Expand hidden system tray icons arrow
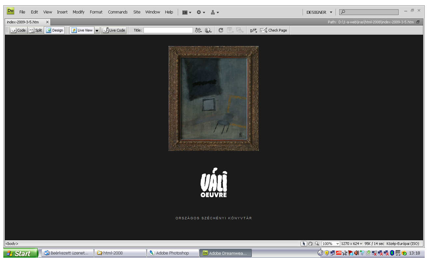The width and height of the screenshot is (428, 263). (320, 253)
